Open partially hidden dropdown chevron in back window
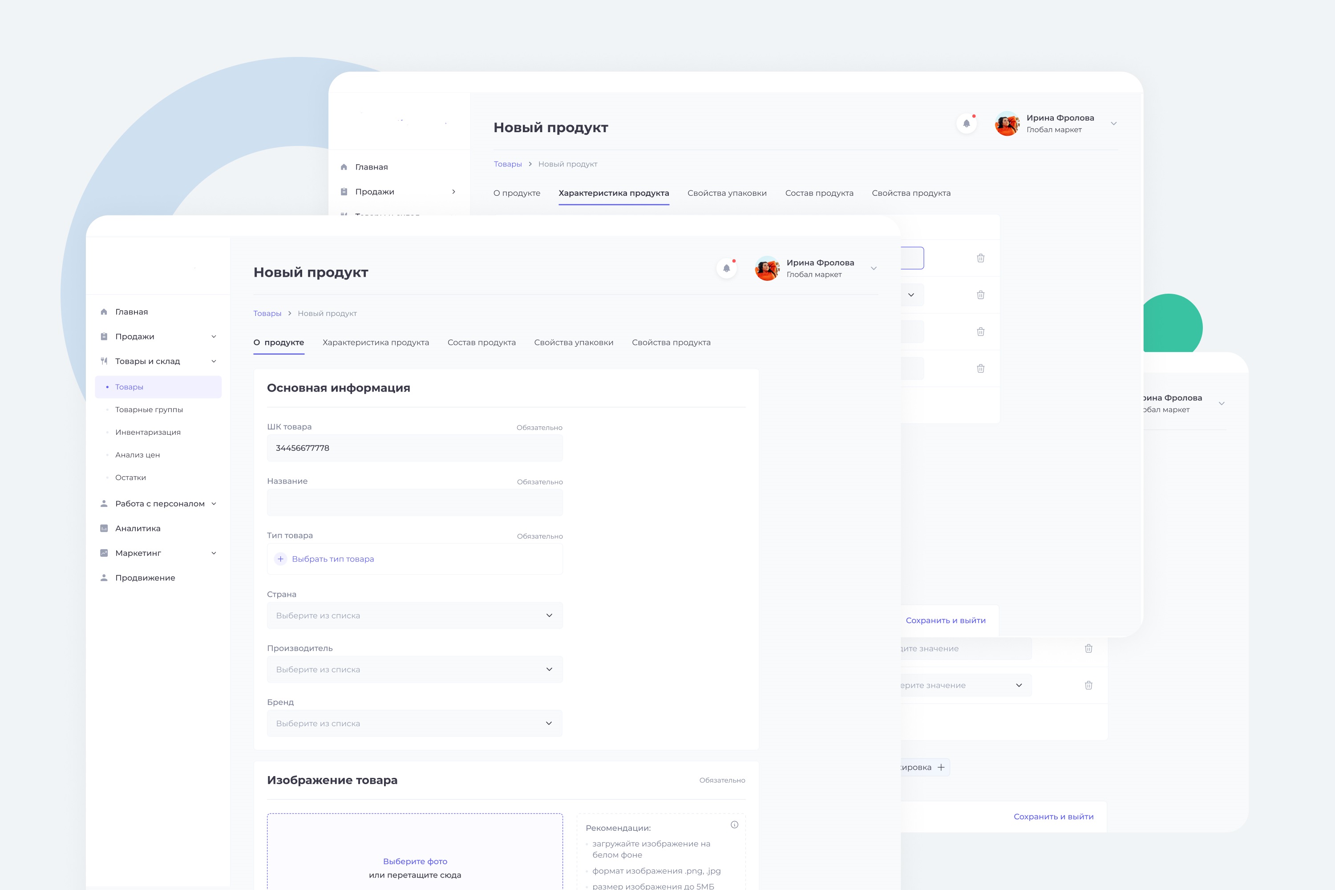The image size is (1335, 890). 911,295
